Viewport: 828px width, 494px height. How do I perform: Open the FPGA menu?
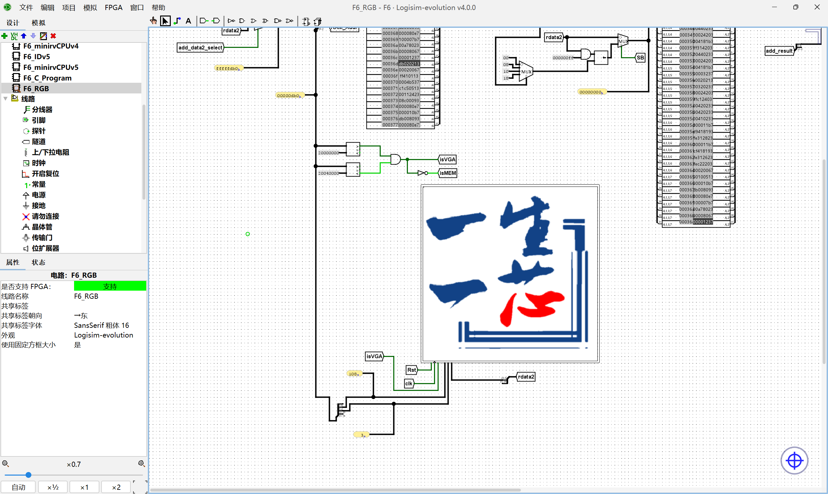coord(114,7)
